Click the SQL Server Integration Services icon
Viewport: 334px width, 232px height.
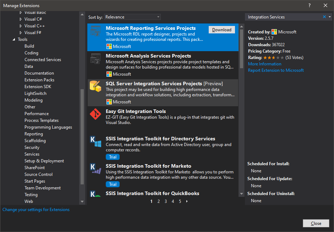pos(95,86)
